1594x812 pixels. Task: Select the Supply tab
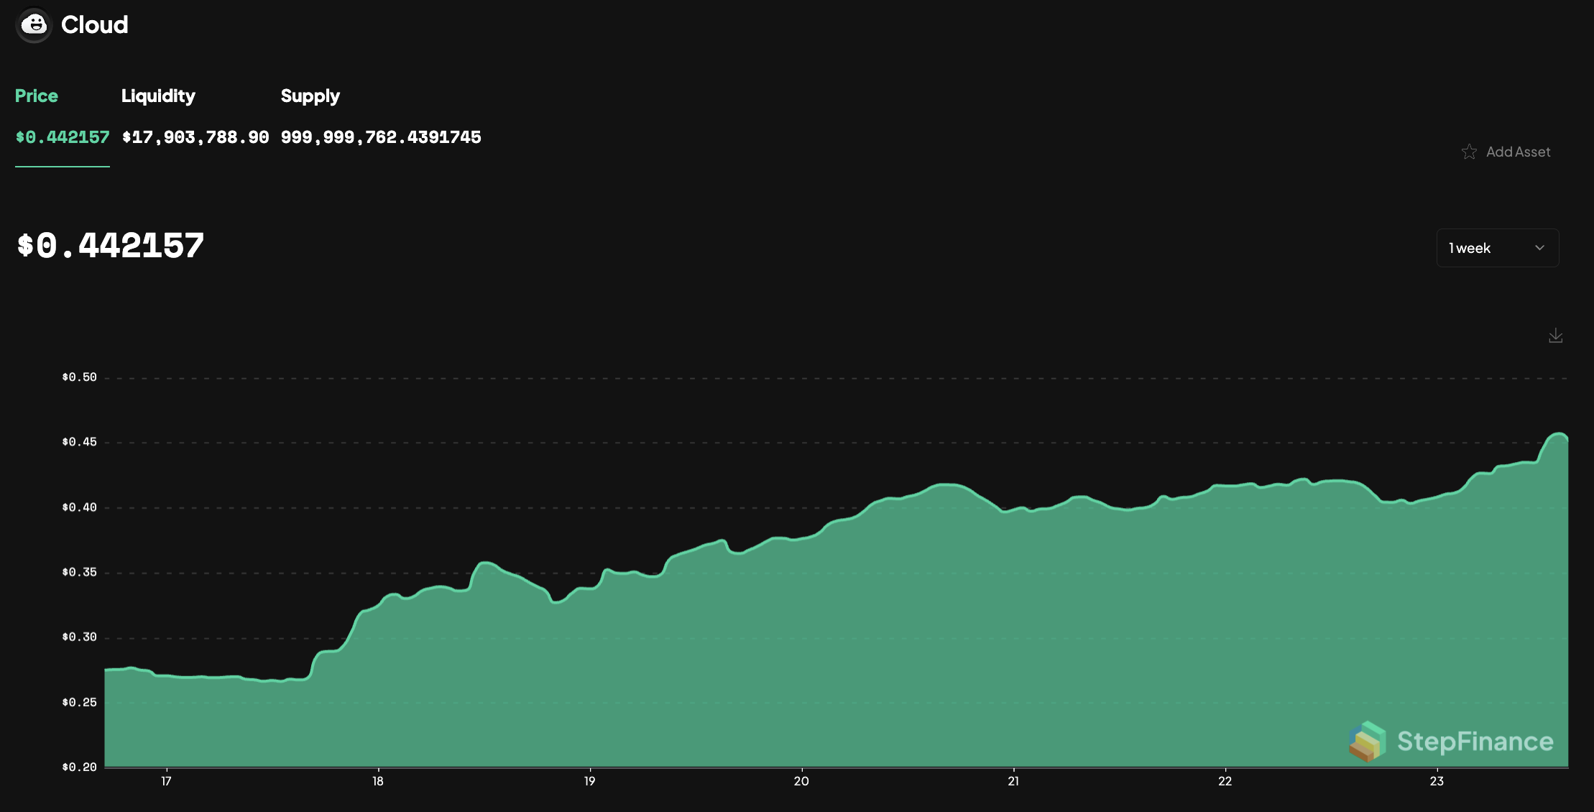point(310,96)
